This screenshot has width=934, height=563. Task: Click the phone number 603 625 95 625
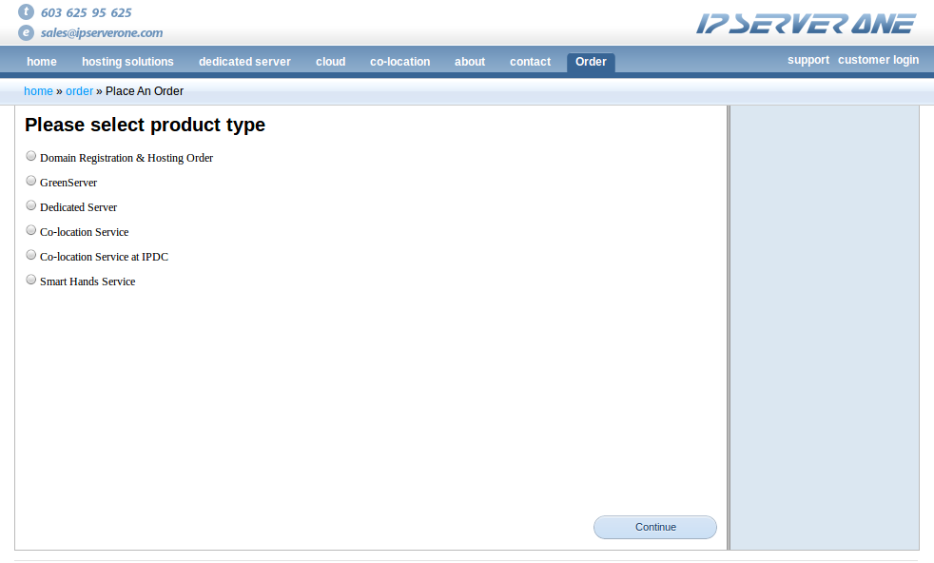click(x=87, y=12)
